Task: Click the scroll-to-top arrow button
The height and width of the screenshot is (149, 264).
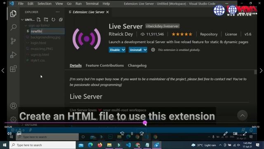Action: (x=242, y=115)
